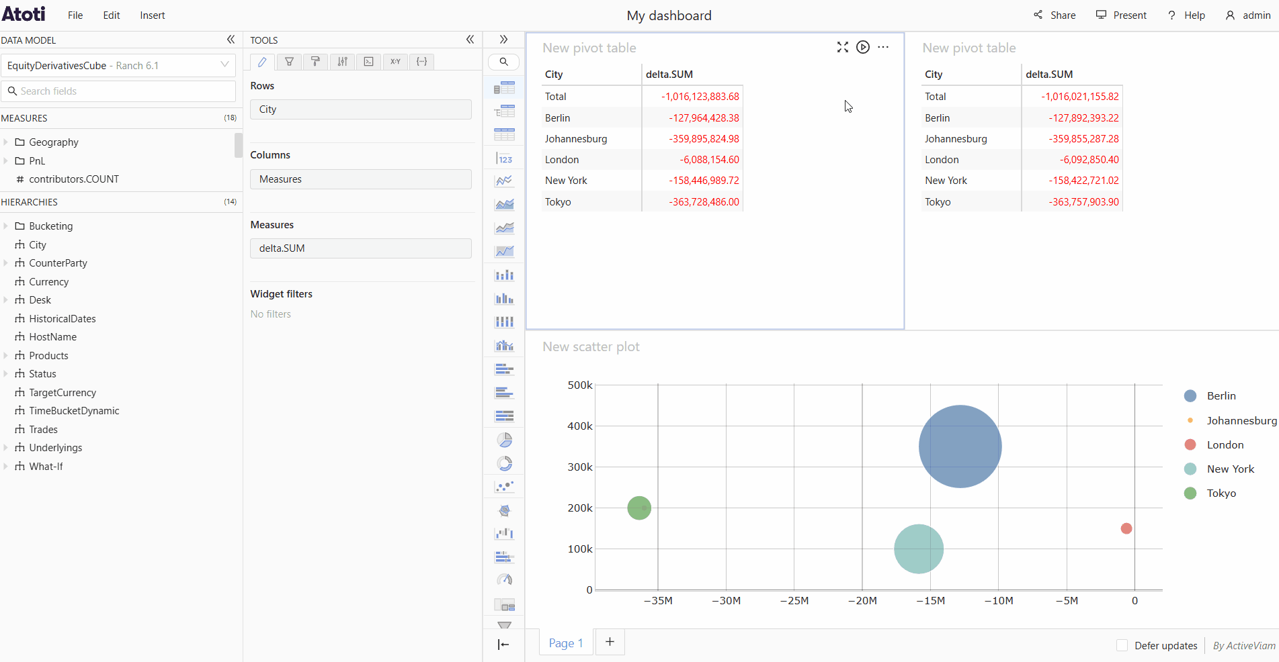
Task: Expand the Bucketing hierarchy folder
Action: tap(5, 226)
